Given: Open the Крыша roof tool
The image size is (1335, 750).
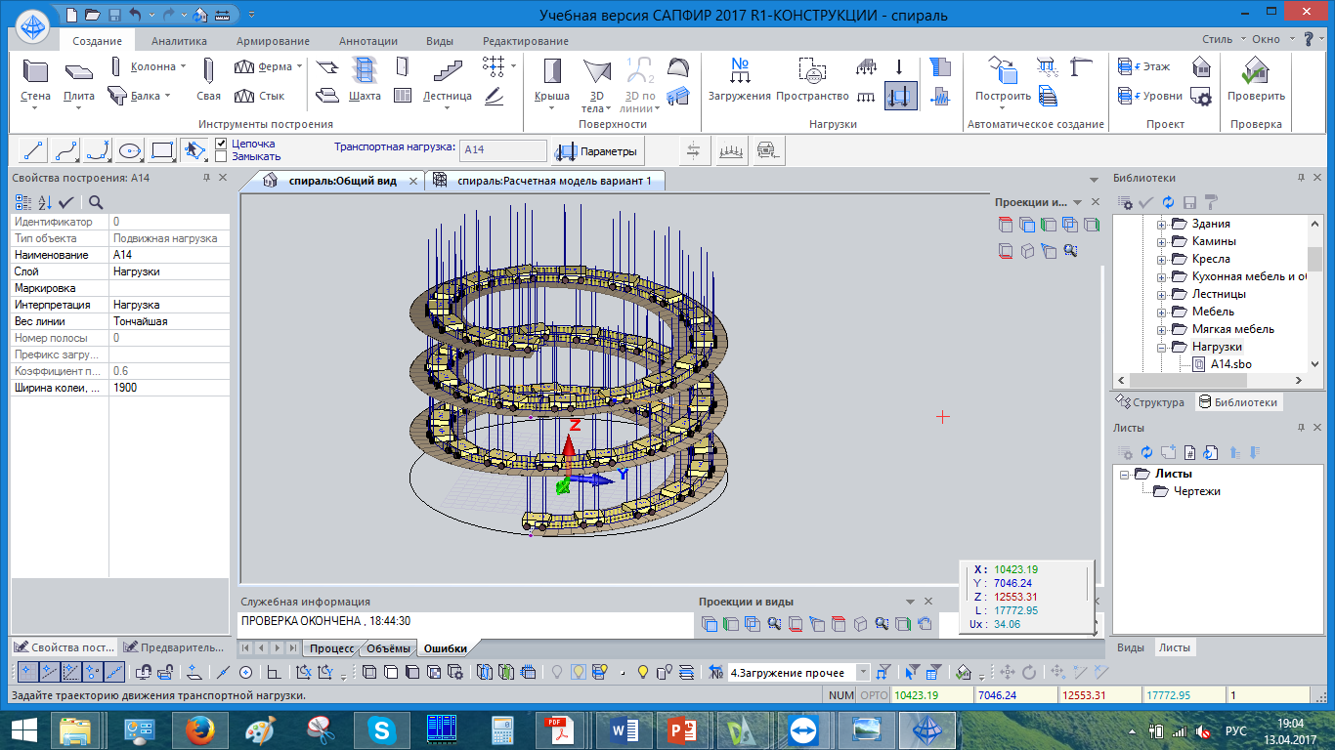Looking at the screenshot, I should pyautogui.click(x=552, y=80).
